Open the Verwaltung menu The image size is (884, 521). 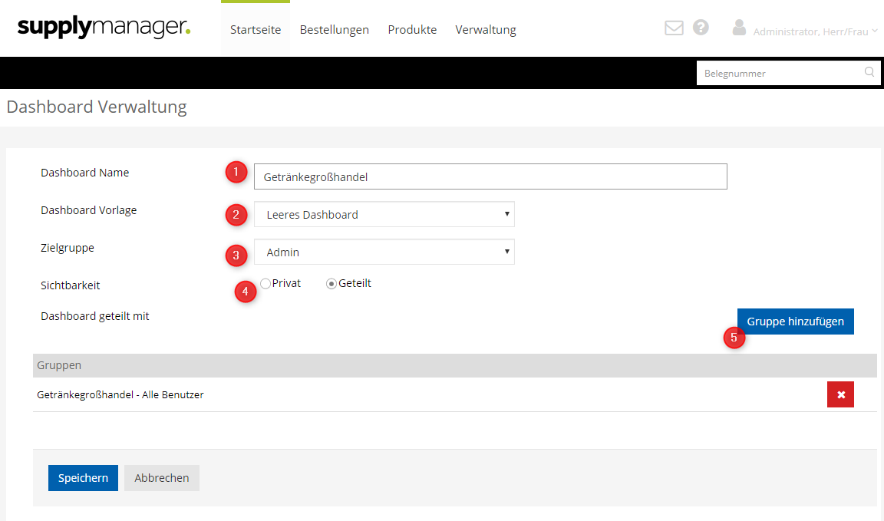point(486,30)
